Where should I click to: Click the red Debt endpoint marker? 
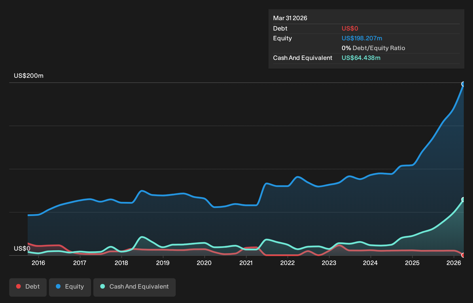click(x=463, y=255)
